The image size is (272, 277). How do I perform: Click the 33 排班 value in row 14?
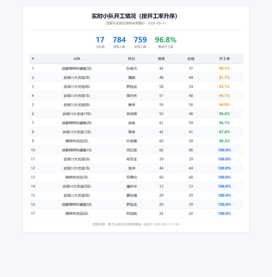(x=161, y=186)
